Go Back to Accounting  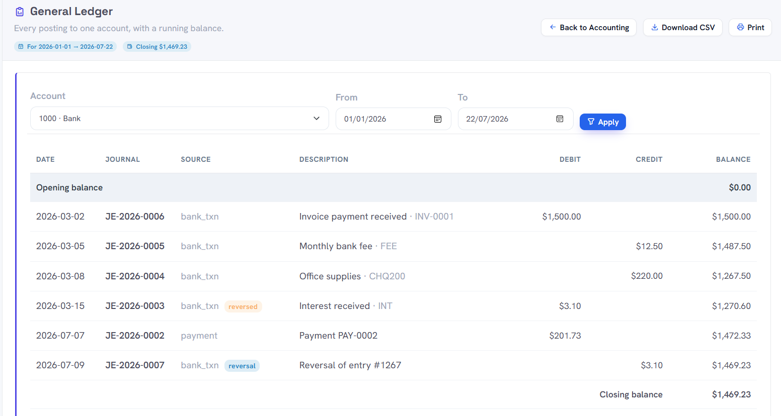click(x=589, y=28)
